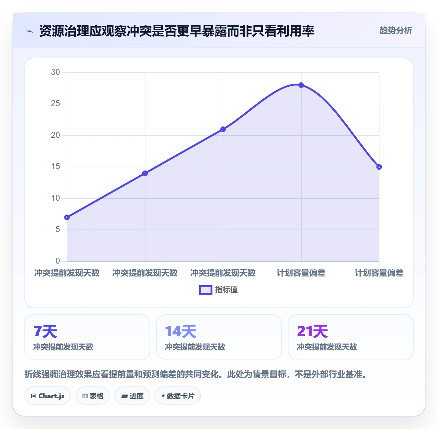Select the final data point at value 15

click(x=379, y=167)
